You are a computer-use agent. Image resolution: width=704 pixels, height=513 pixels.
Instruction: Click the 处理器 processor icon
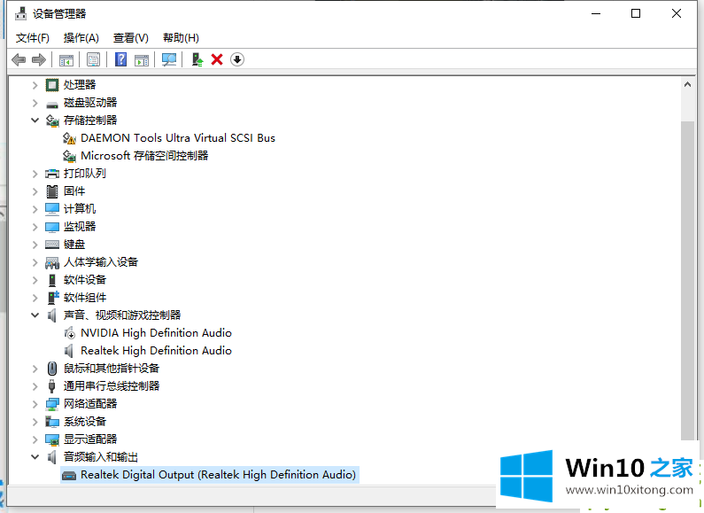(52, 85)
